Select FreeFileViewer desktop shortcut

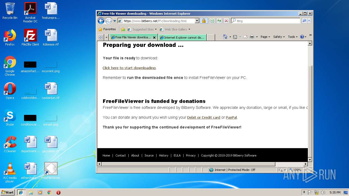51,171
